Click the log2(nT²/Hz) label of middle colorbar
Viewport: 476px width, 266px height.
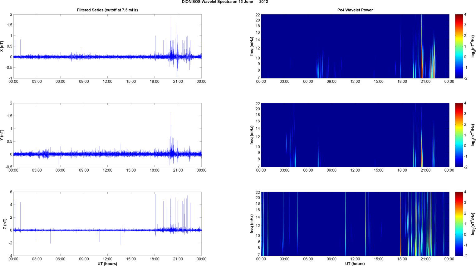click(473, 135)
